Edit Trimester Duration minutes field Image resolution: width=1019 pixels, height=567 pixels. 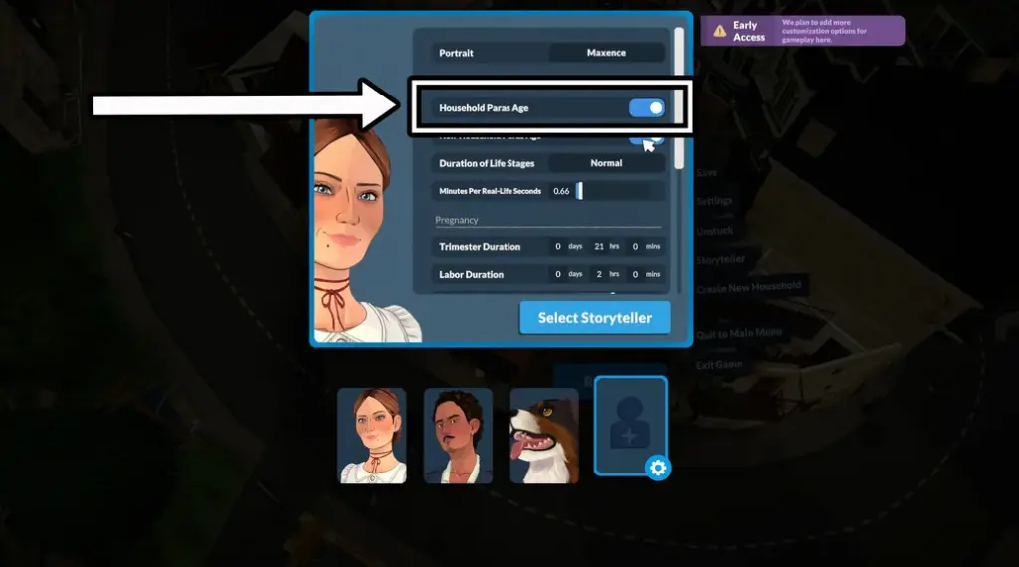point(635,246)
